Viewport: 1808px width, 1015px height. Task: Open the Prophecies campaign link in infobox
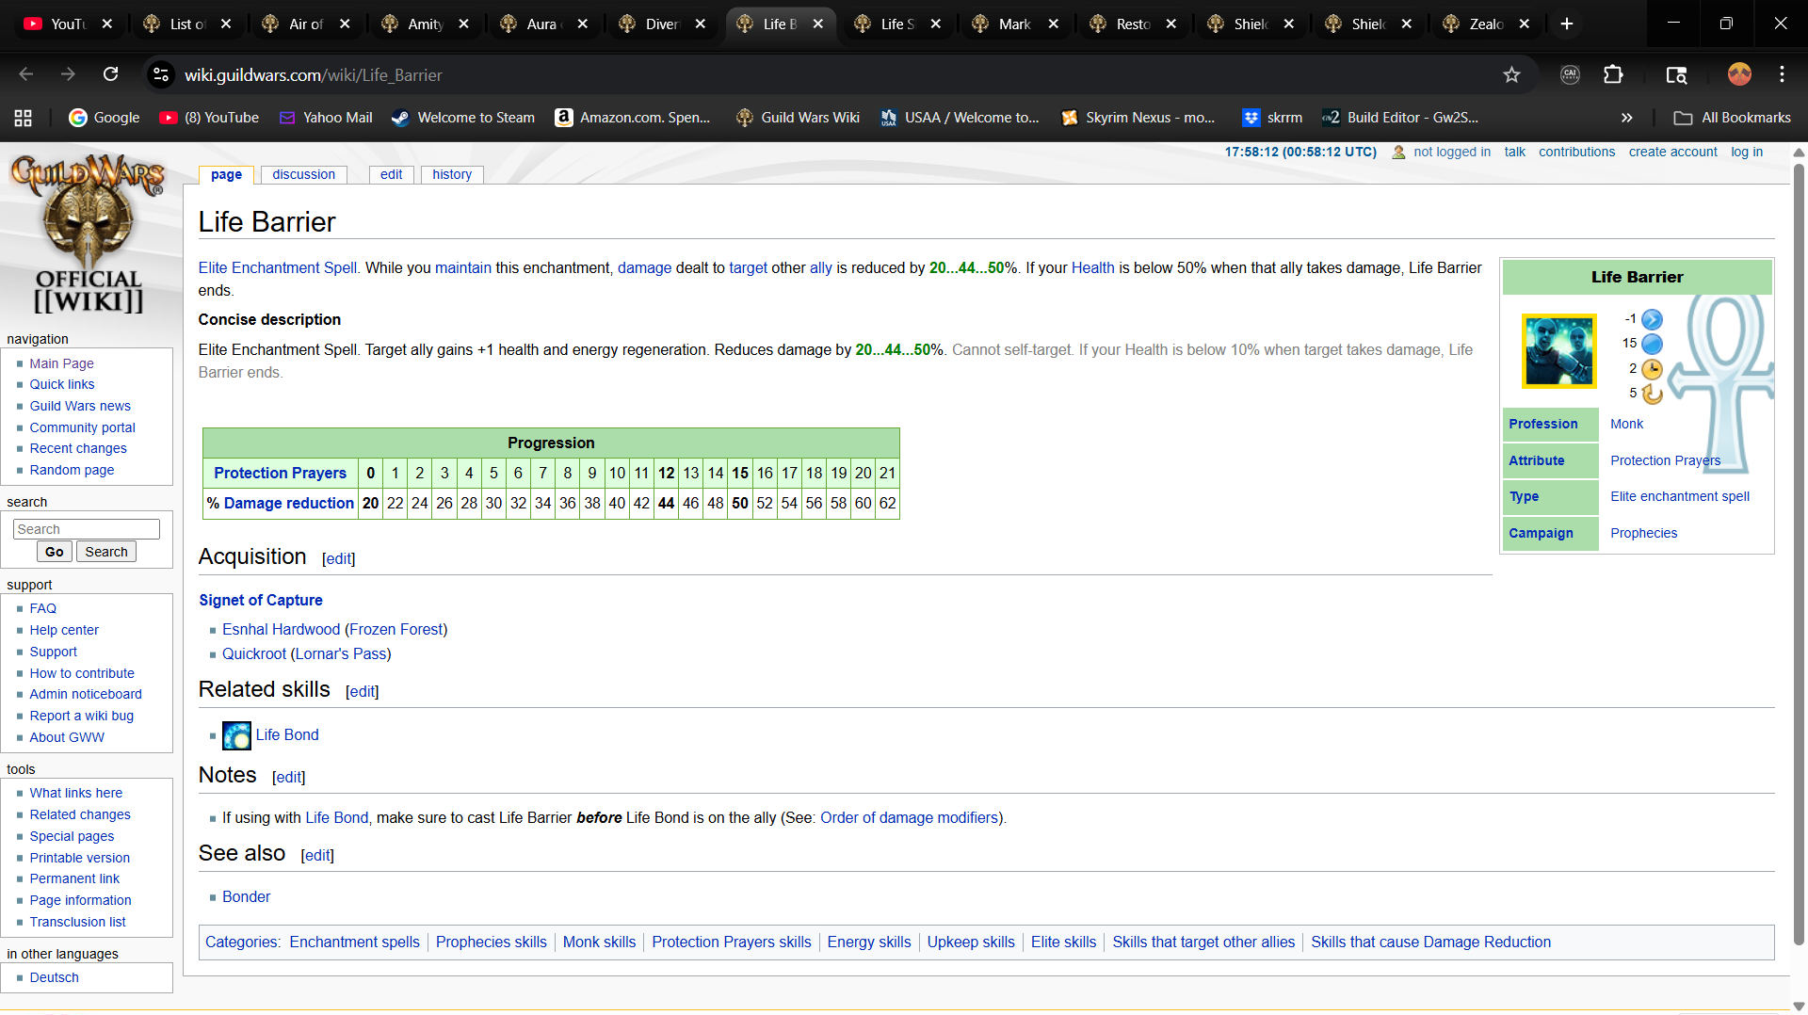(x=1643, y=533)
